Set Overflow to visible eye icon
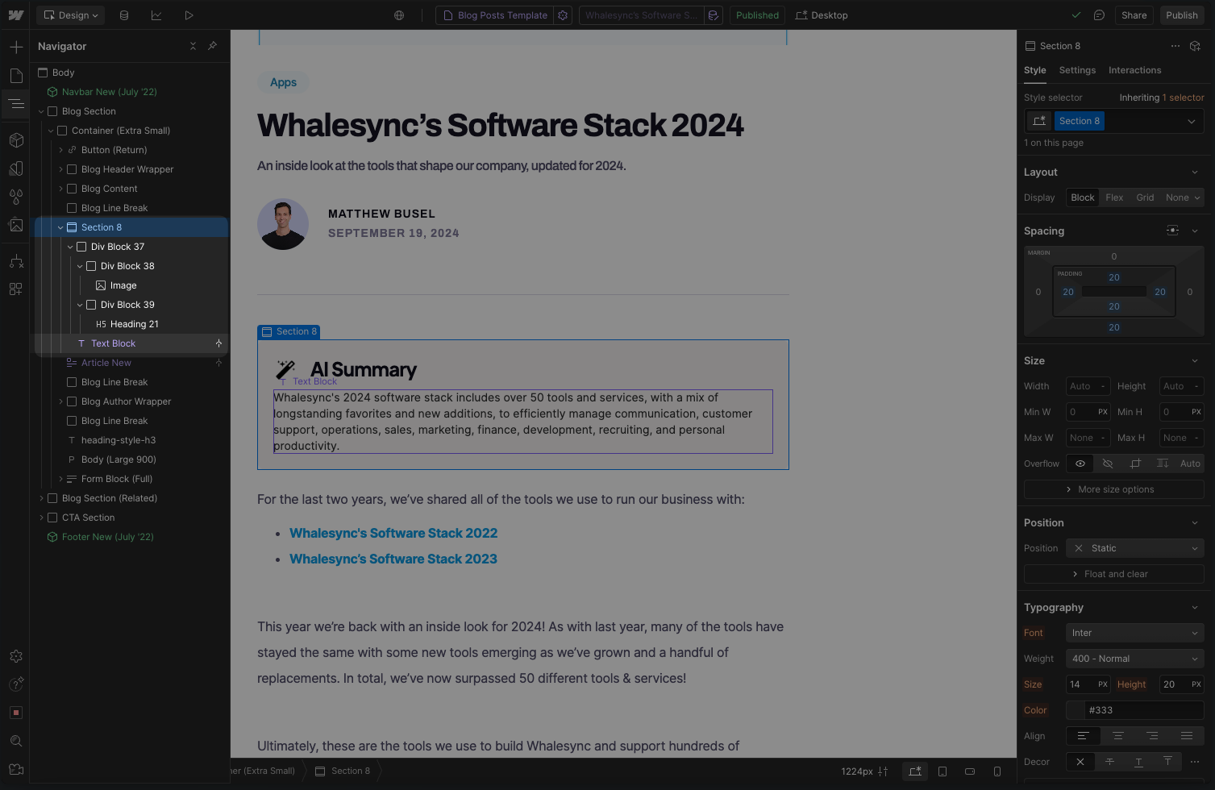 point(1080,464)
